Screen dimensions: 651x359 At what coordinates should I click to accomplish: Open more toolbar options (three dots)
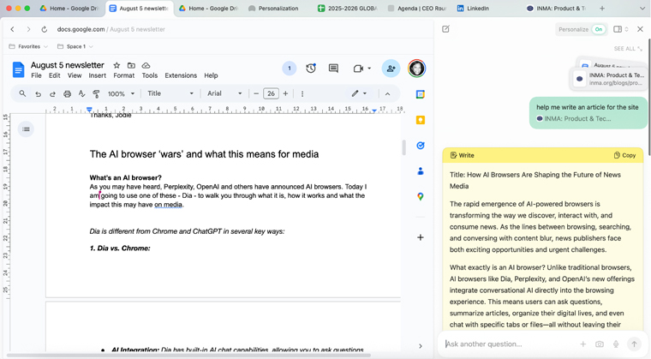click(x=302, y=94)
